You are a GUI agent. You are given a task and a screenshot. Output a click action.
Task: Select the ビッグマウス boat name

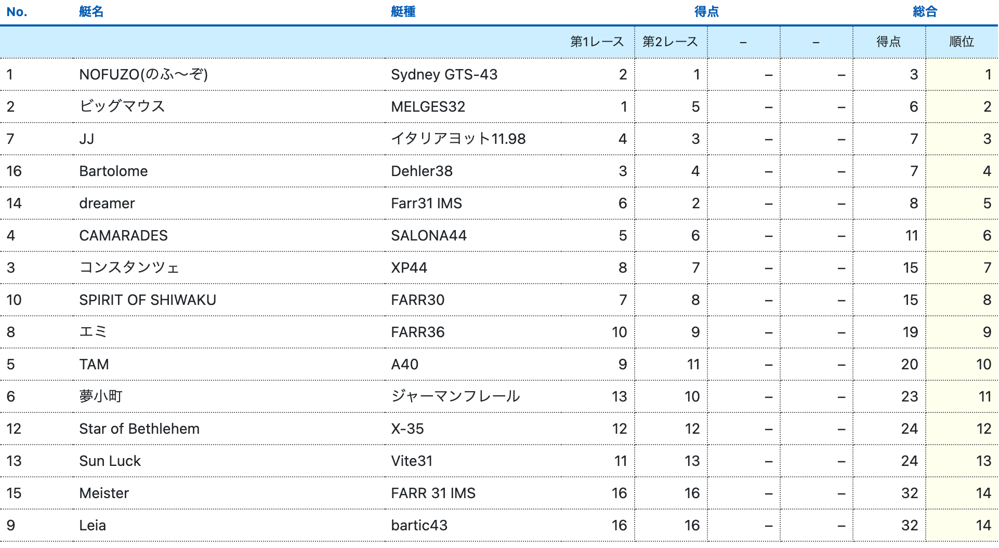tap(122, 106)
